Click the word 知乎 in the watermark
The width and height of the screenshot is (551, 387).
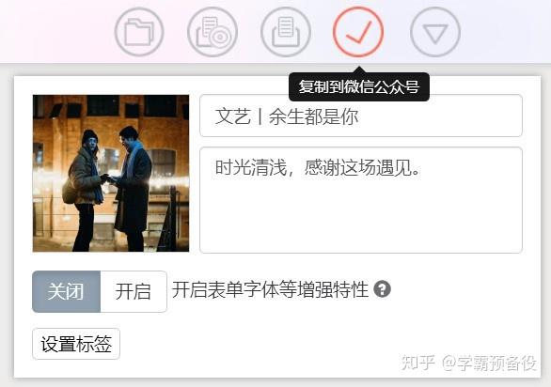pyautogui.click(x=417, y=363)
